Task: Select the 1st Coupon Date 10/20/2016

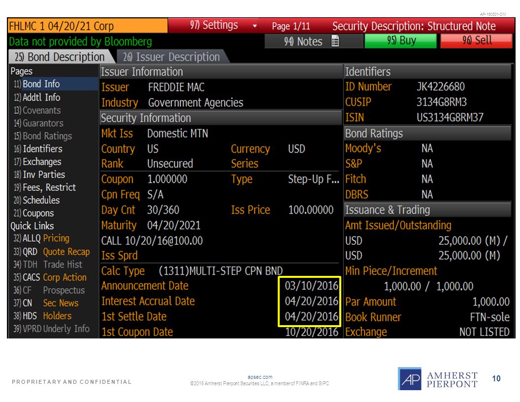Action: pyautogui.click(x=312, y=332)
